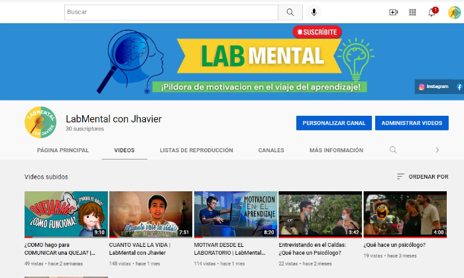Open the Ordenar por sort dropdown
This screenshot has height=278, width=464.
(423, 177)
